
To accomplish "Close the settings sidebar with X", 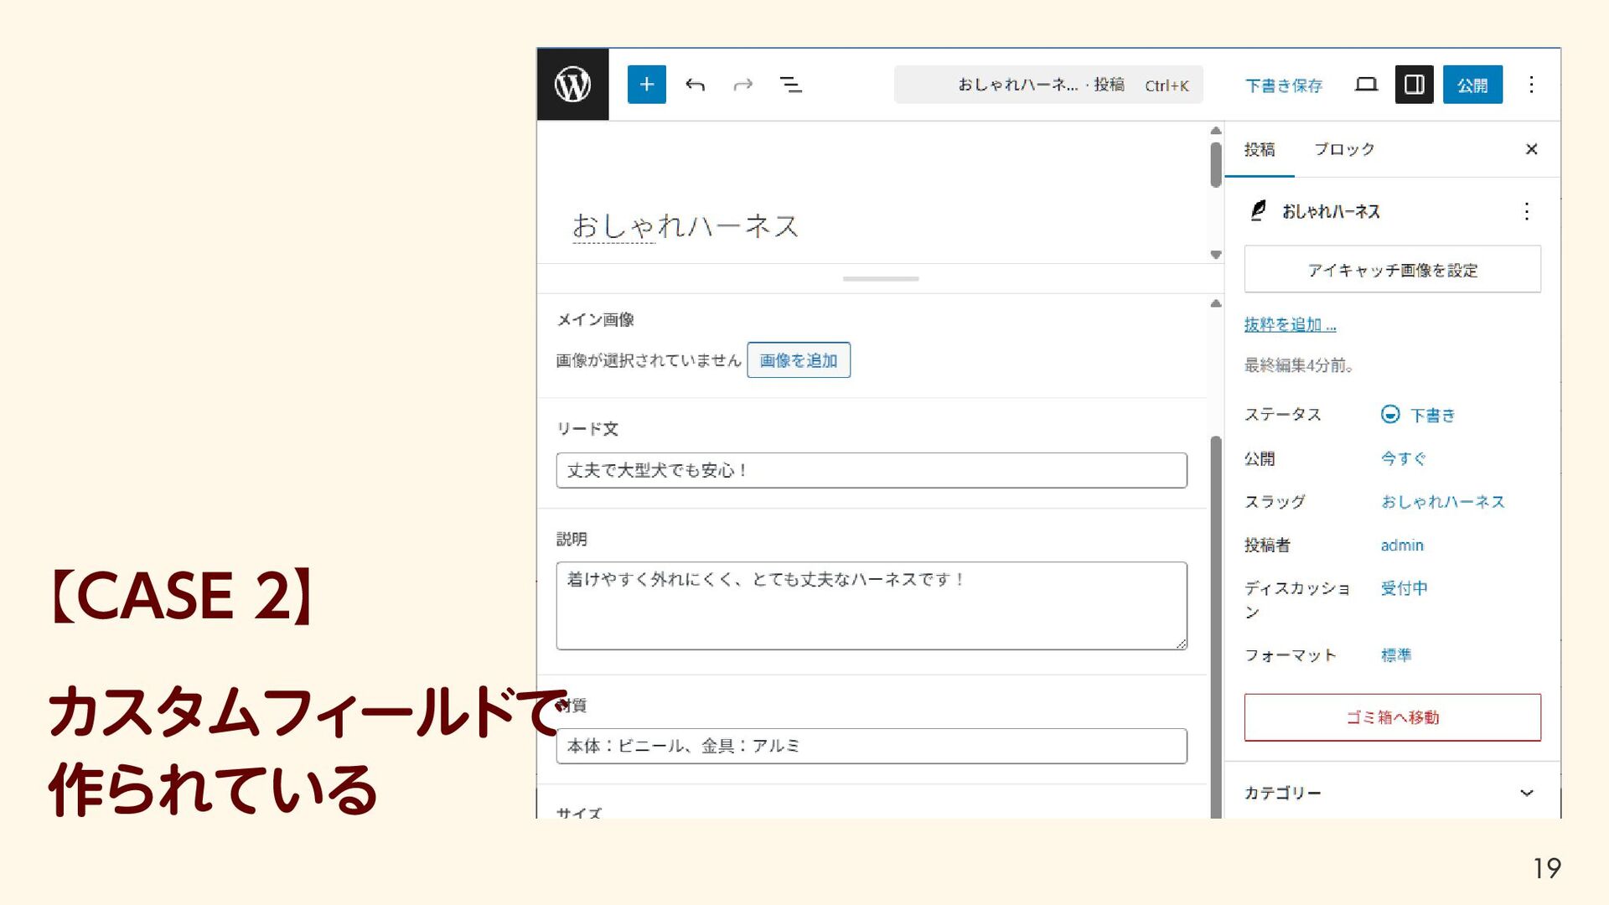I will coord(1531,149).
